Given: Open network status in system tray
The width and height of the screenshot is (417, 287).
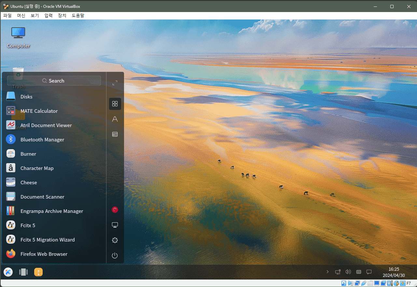Looking at the screenshot, I should pos(338,272).
